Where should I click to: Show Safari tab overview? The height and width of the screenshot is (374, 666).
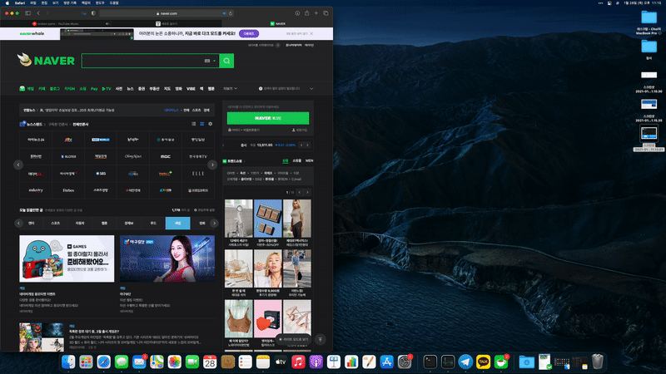click(326, 13)
